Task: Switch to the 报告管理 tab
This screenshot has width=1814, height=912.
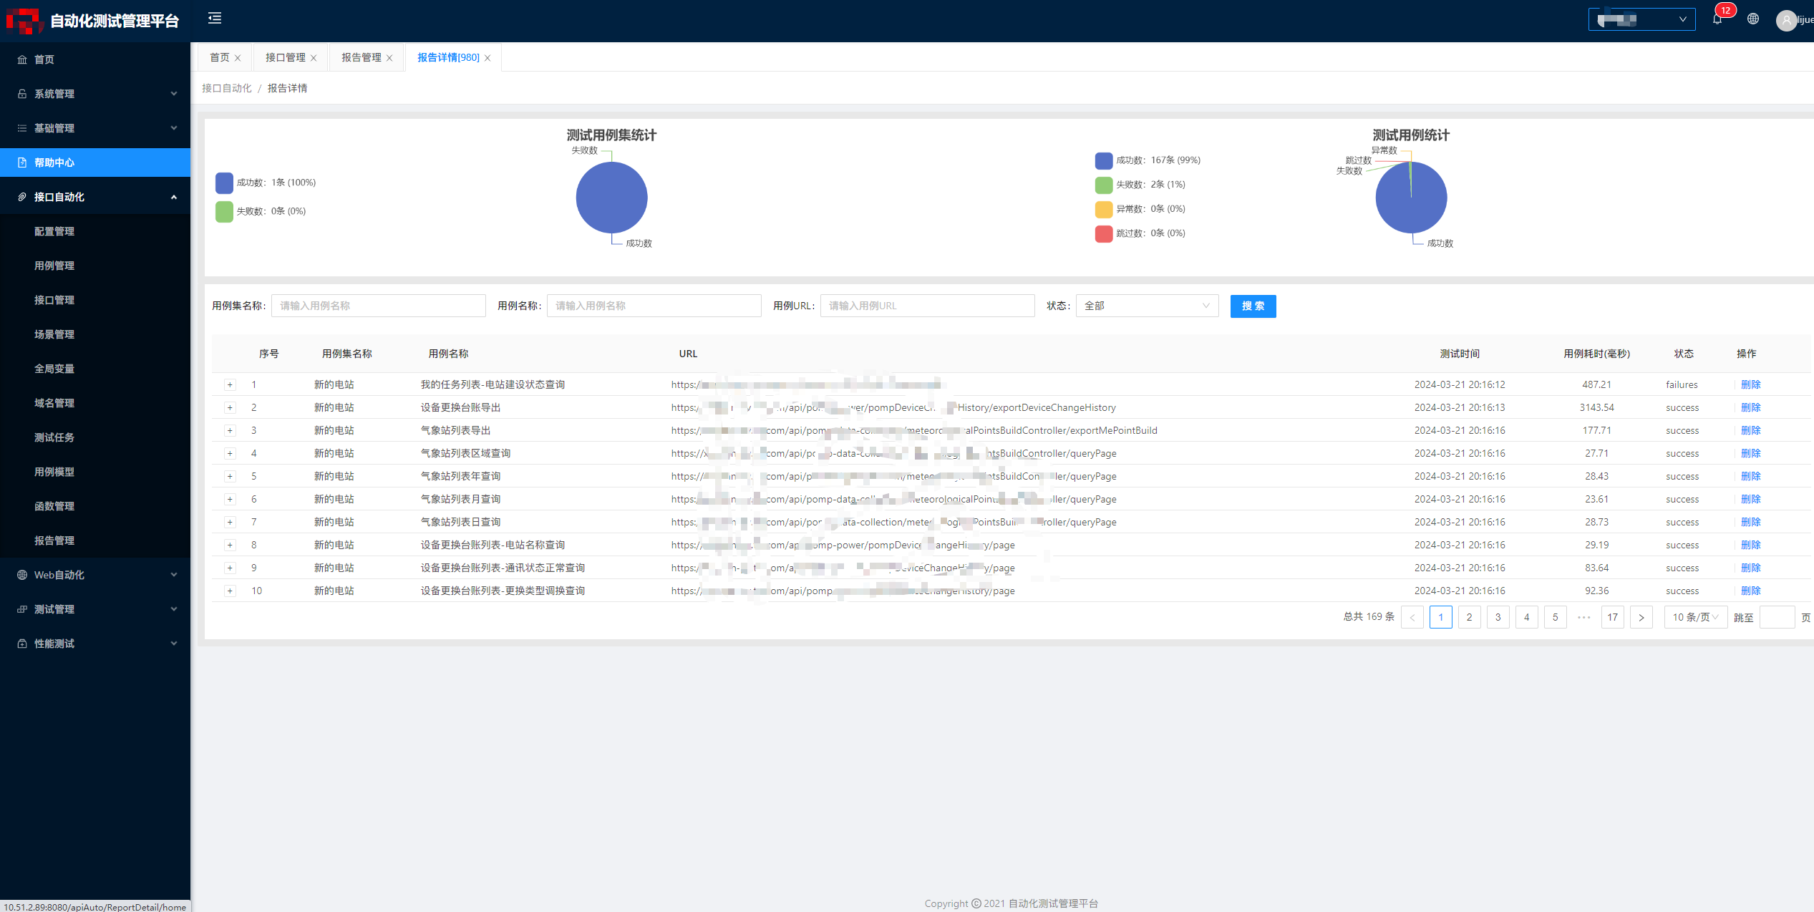Action: [x=362, y=57]
